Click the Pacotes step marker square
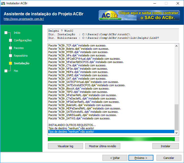 [x=10, y=48]
